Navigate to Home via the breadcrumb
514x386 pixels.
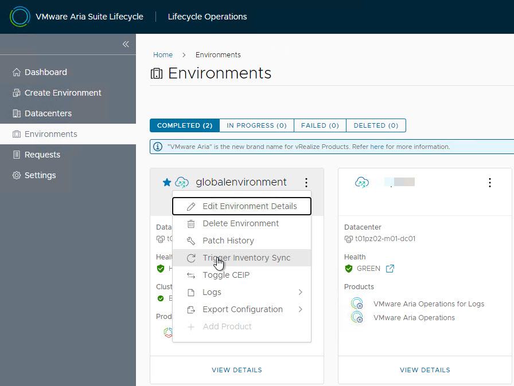pos(162,54)
